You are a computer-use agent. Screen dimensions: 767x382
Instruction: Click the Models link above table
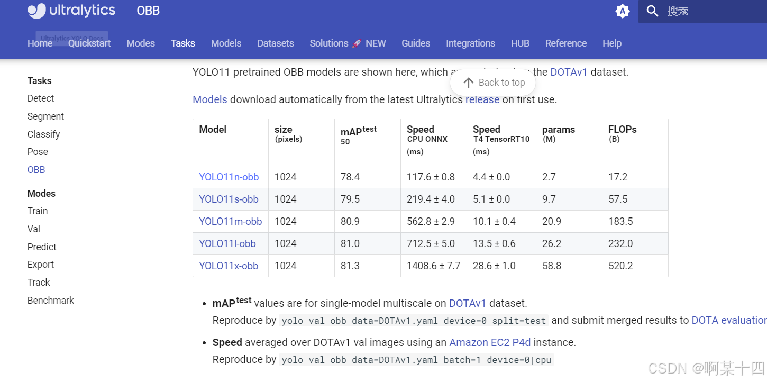click(x=210, y=99)
